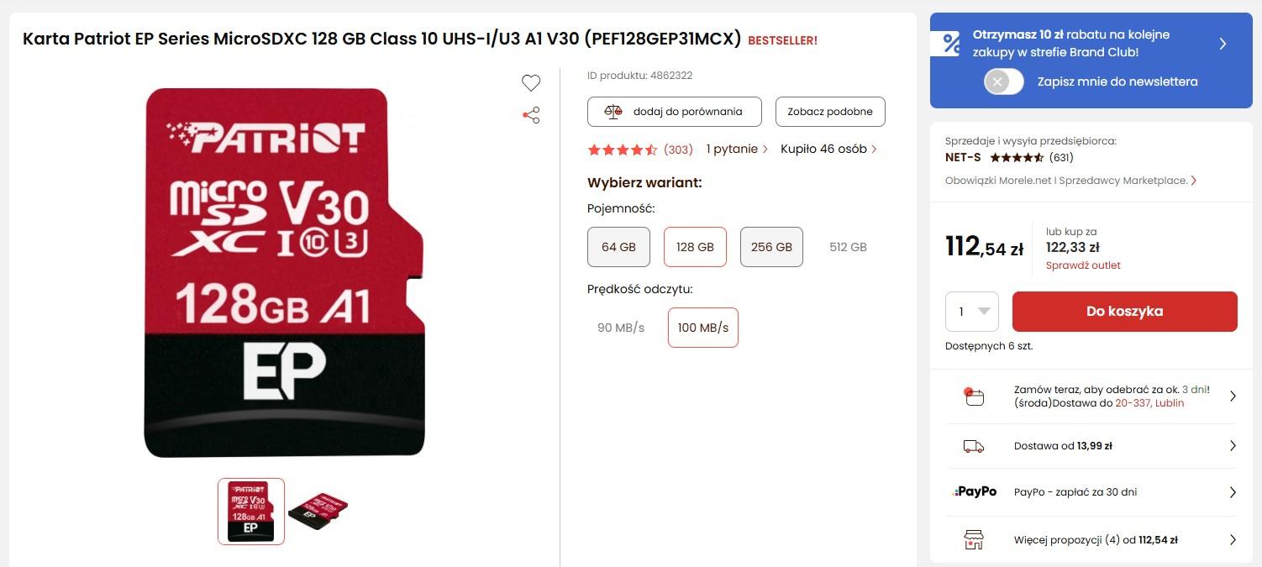Toggle the newsletter signup switch
Viewport: 1262px width, 567px height.
click(x=1004, y=81)
